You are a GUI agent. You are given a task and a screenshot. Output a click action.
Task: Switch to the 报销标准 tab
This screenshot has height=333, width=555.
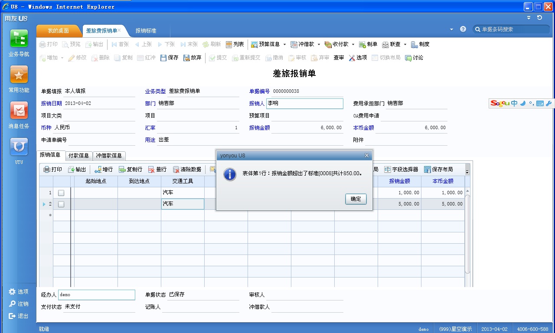coord(146,31)
